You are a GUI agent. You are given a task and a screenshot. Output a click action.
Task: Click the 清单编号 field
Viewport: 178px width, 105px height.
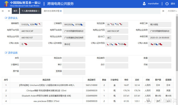click(x=31, y=24)
